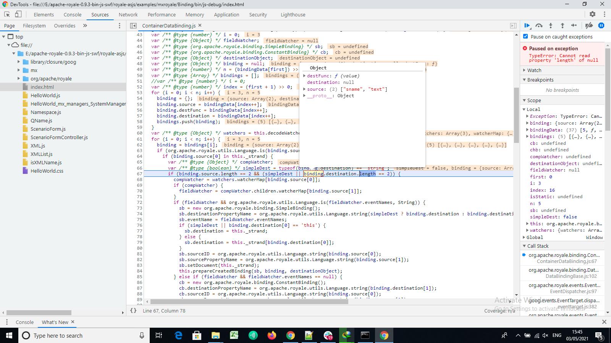The height and width of the screenshot is (343, 611).
Task: Switch to the Network panel
Action: [x=128, y=14]
